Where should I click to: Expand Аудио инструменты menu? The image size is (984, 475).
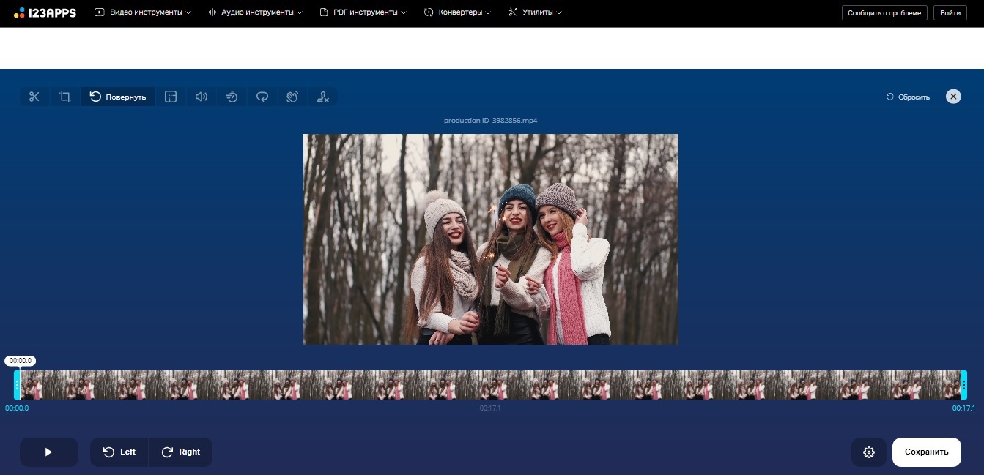point(255,12)
